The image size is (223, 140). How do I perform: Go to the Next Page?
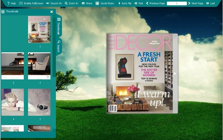[x=196, y=3]
